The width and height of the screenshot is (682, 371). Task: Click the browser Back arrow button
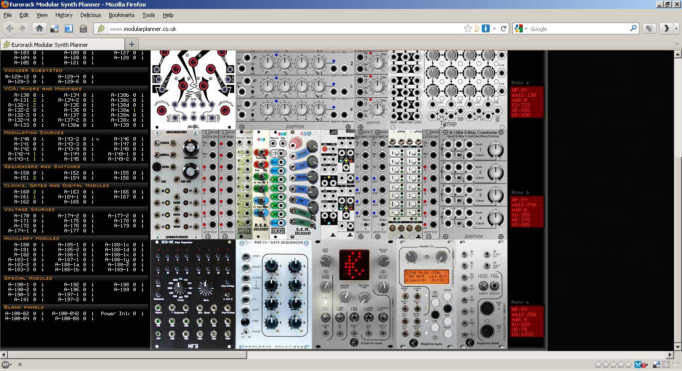tap(10, 28)
